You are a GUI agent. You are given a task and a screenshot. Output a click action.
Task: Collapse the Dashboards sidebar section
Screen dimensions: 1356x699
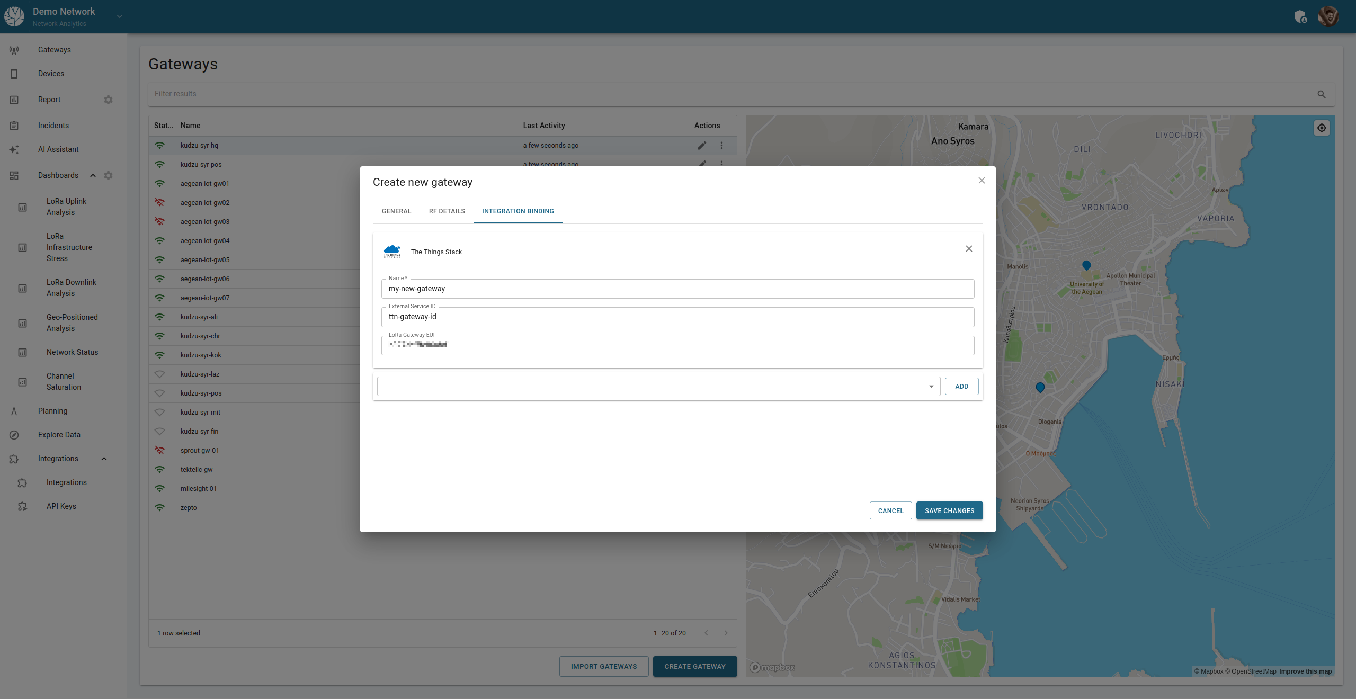[93, 176]
